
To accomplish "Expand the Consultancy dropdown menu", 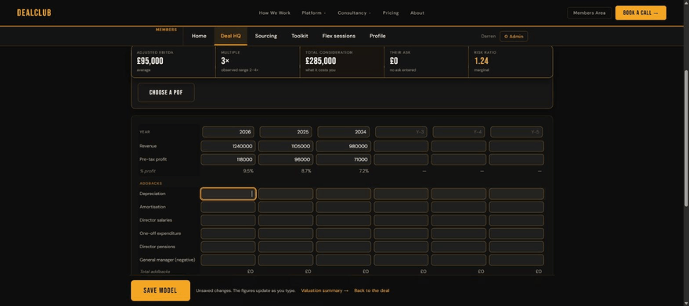I will click(x=354, y=13).
